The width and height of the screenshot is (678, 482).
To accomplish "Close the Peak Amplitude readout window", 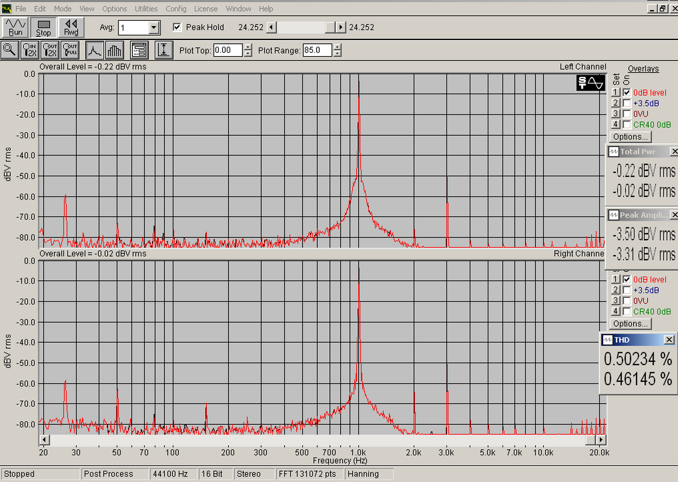I will [x=674, y=215].
